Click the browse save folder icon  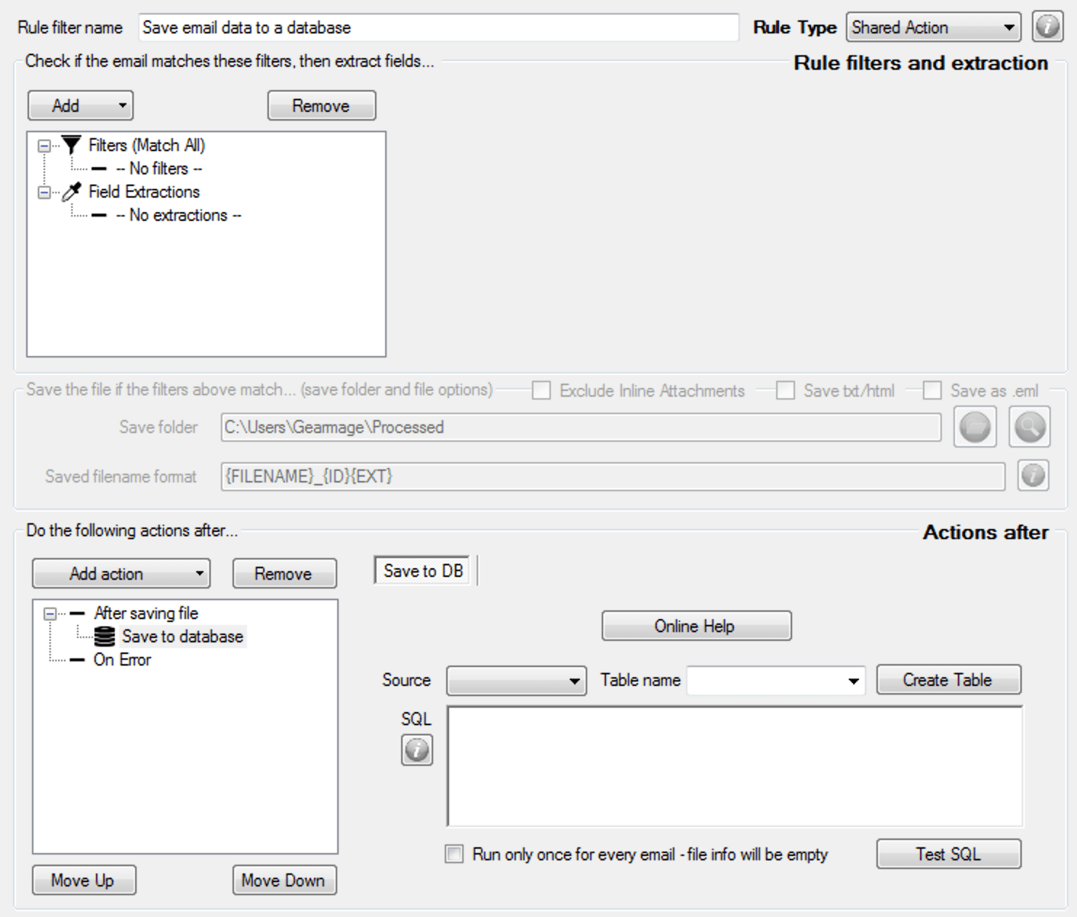975,427
